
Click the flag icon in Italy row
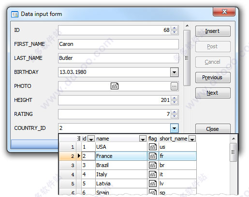tap(153, 174)
